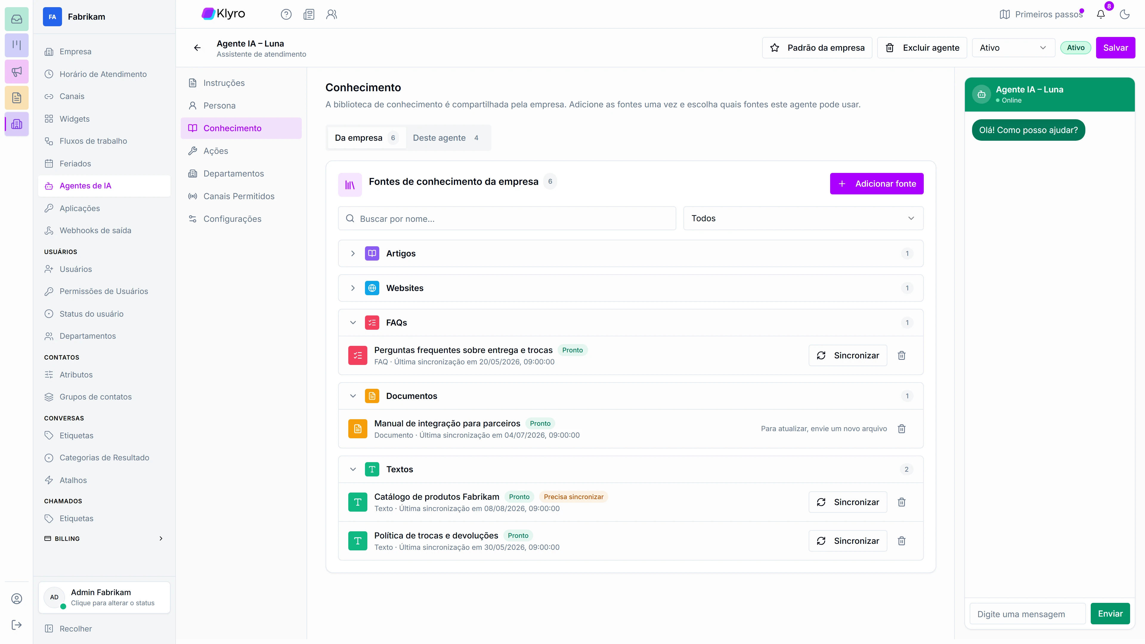Toggle dark mode moon icon
This screenshot has width=1145, height=644.
1124,14
